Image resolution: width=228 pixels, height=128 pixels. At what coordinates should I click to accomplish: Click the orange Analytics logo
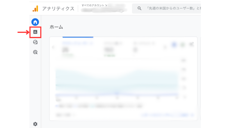tap(35, 9)
